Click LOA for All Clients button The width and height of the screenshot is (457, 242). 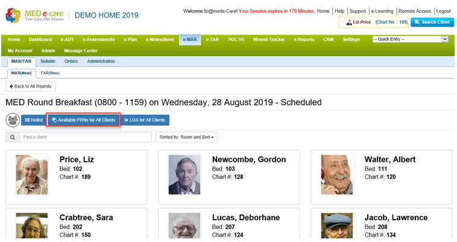coord(145,120)
